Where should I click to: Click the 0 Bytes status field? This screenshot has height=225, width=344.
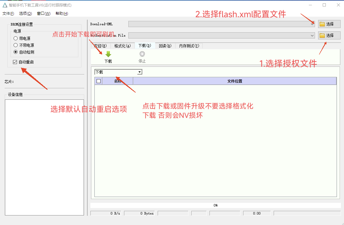pyautogui.click(x=139, y=213)
